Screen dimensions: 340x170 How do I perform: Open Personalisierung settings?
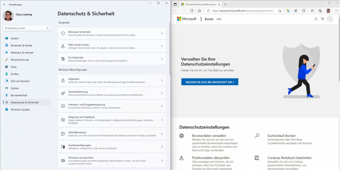pos(27,60)
